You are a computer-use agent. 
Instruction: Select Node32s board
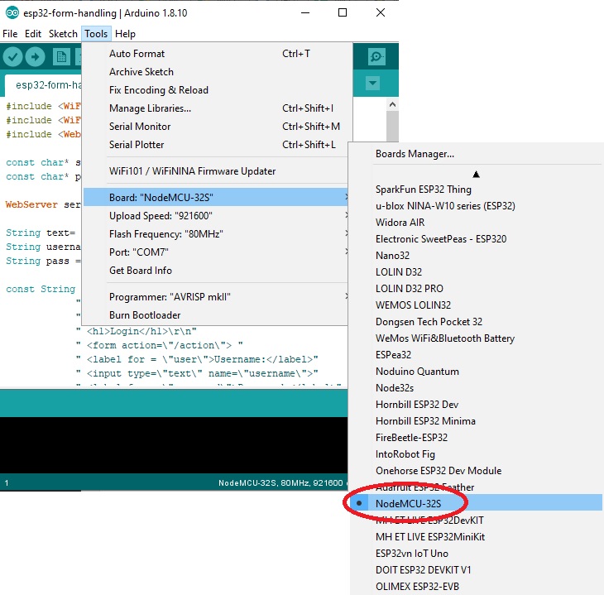pyautogui.click(x=476, y=387)
